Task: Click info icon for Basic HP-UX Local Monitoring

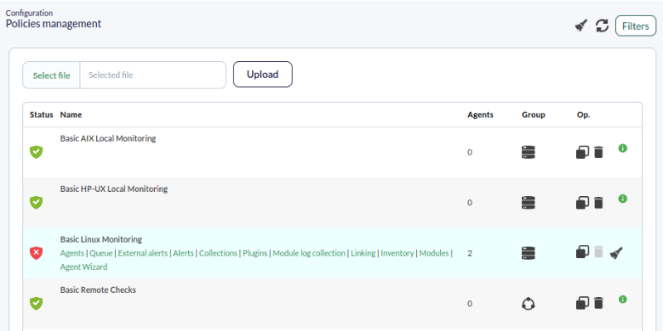Action: point(622,199)
